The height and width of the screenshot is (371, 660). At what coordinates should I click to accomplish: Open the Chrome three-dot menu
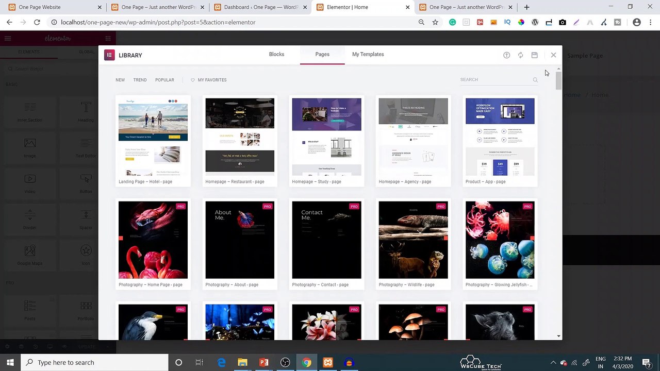pos(650,22)
